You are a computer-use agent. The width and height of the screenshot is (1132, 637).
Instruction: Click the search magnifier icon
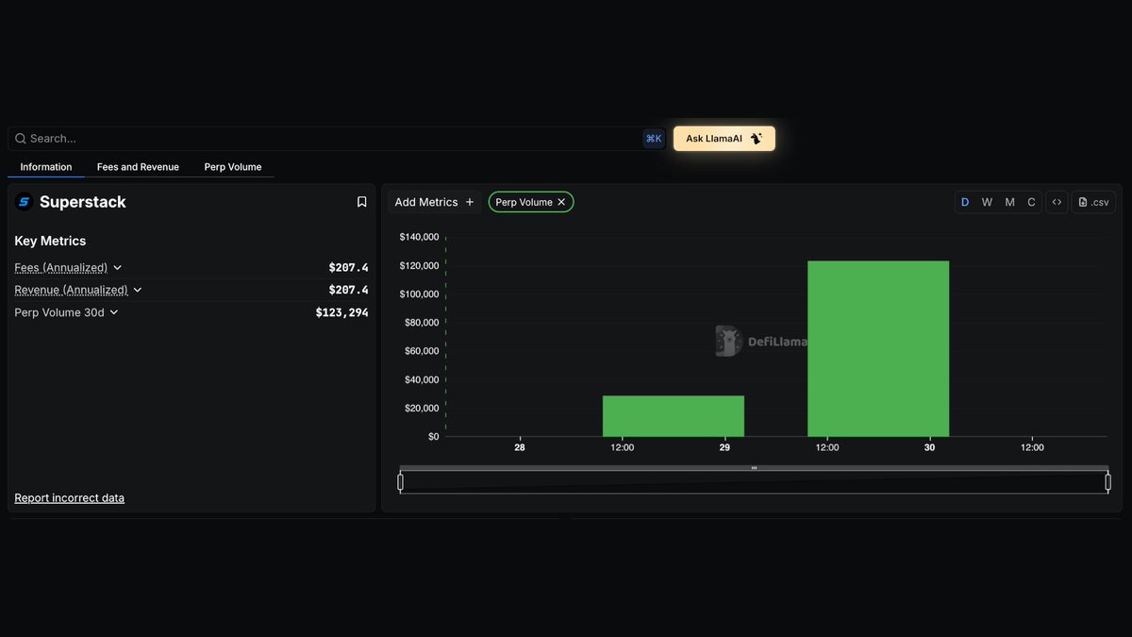tap(21, 139)
